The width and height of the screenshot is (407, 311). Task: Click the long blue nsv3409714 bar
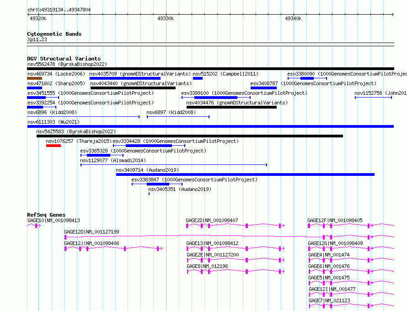245,175
